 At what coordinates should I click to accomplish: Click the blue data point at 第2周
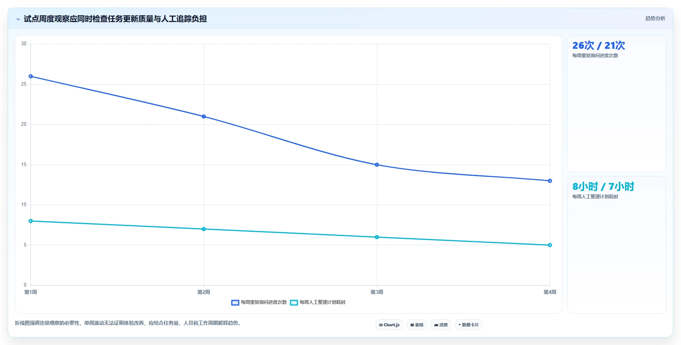point(204,116)
